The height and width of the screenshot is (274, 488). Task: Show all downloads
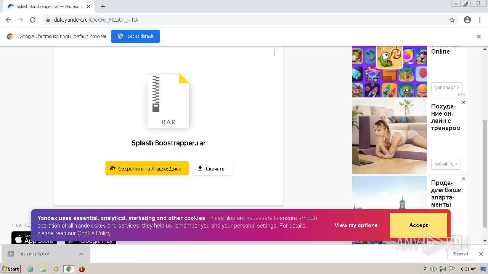click(461, 254)
